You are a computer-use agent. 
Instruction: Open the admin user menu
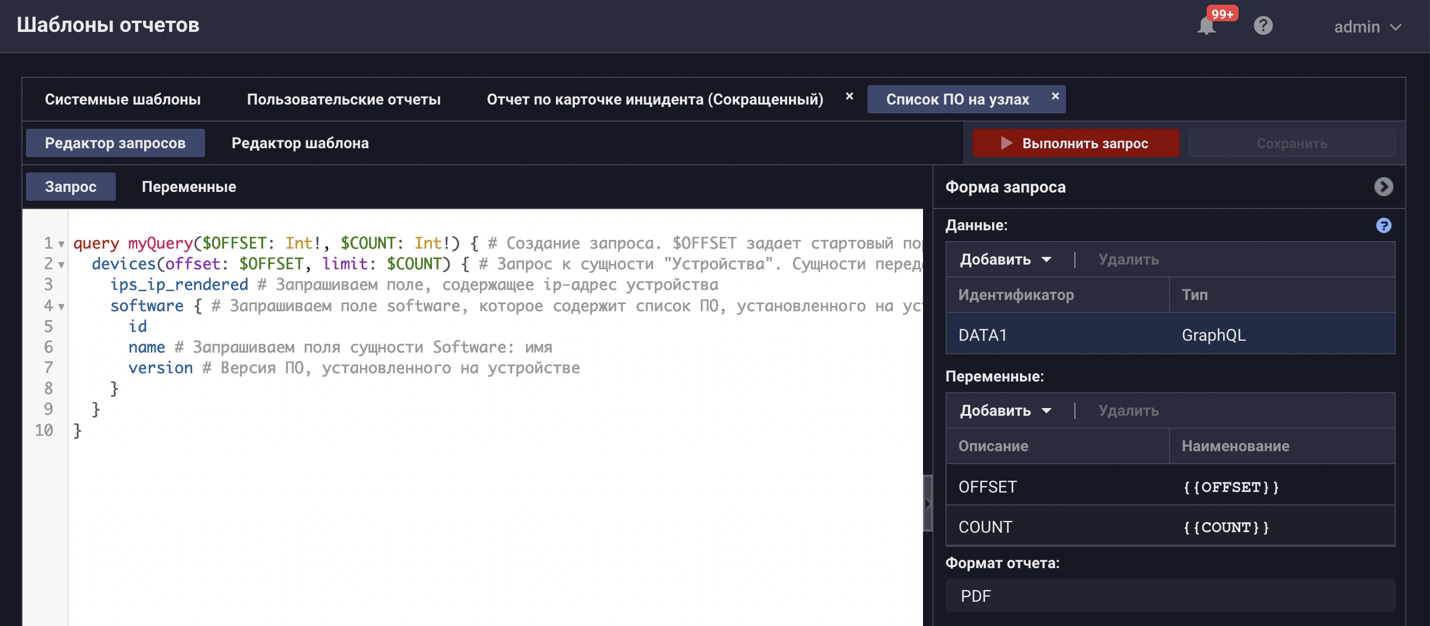click(x=1367, y=27)
